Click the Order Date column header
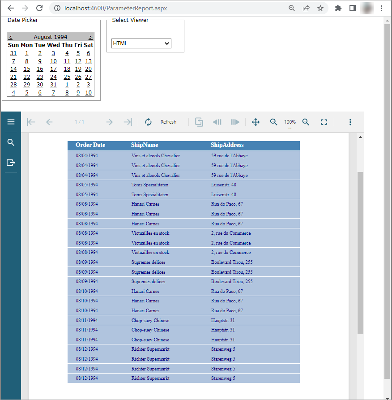Viewport: 392px width, 400px height. [90, 145]
